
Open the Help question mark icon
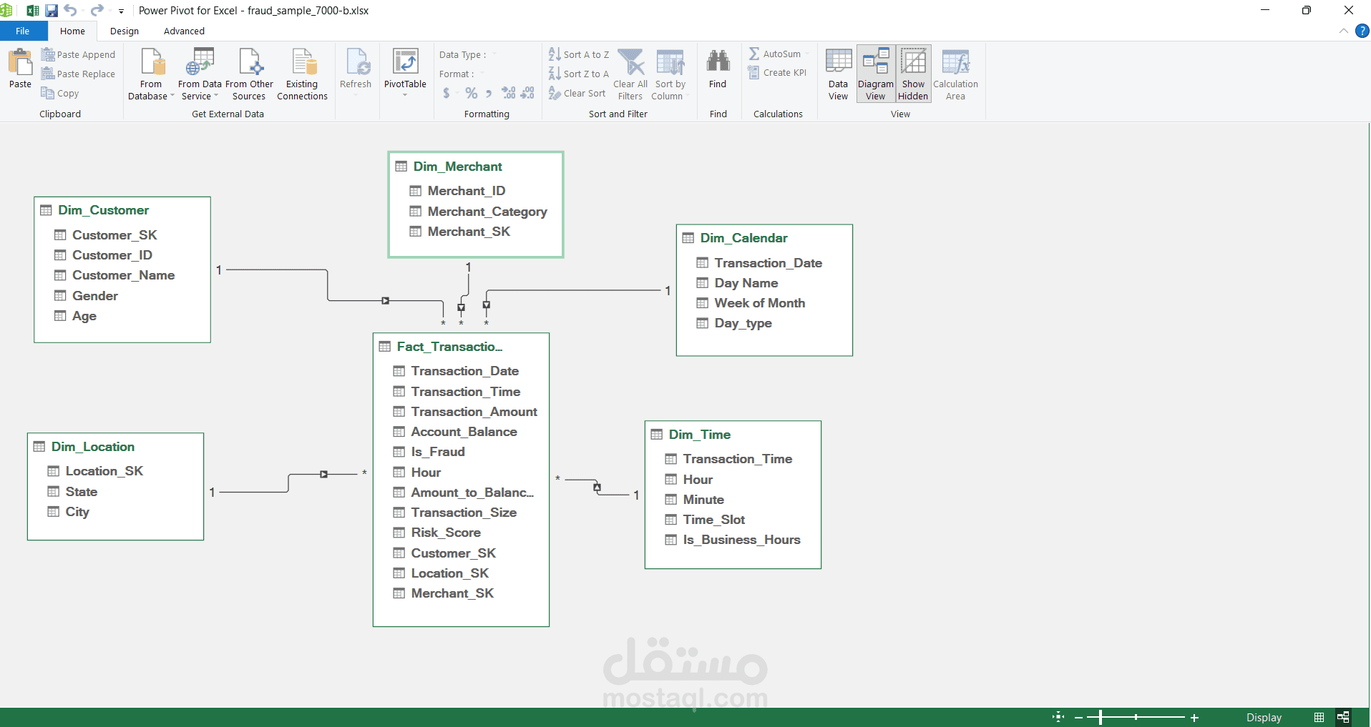(x=1362, y=31)
